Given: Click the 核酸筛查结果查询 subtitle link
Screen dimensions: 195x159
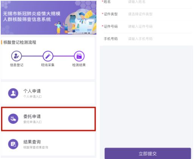Looking at the screenshot, I should coord(36,147).
